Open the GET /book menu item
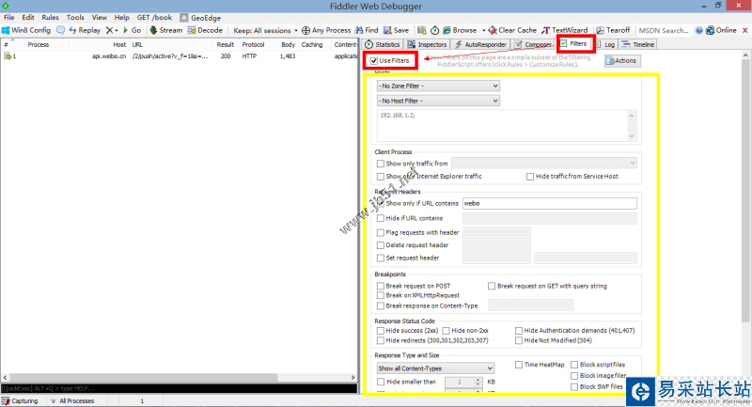The image size is (752, 407). click(x=154, y=17)
